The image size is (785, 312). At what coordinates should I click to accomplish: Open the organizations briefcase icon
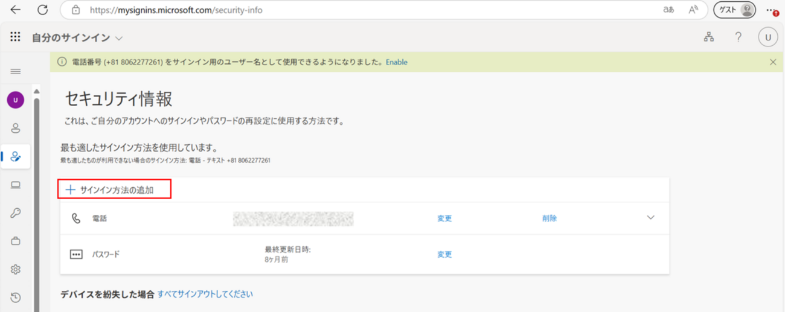tap(16, 241)
